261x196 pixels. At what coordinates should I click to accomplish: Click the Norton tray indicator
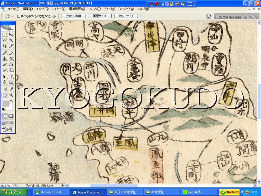230,192
